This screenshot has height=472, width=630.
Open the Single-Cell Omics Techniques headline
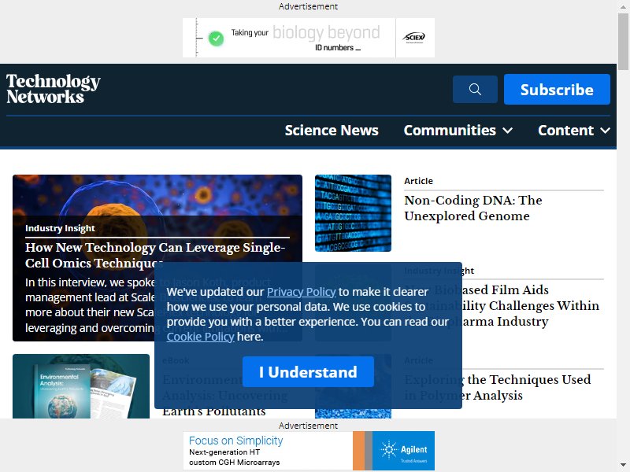(155, 255)
